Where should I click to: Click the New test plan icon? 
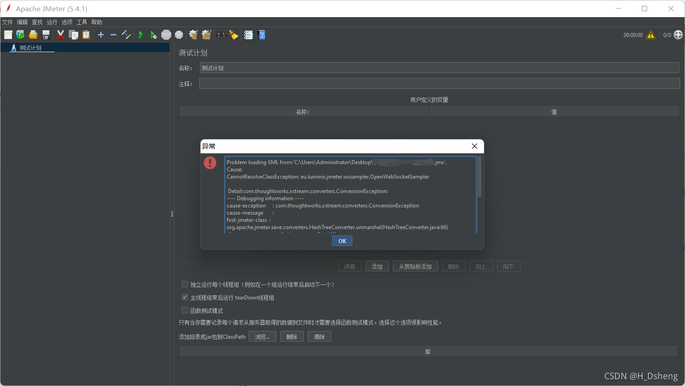pos(8,35)
